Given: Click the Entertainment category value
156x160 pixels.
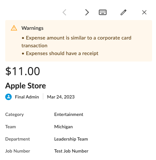Looking at the screenshot, I should click(x=69, y=114).
